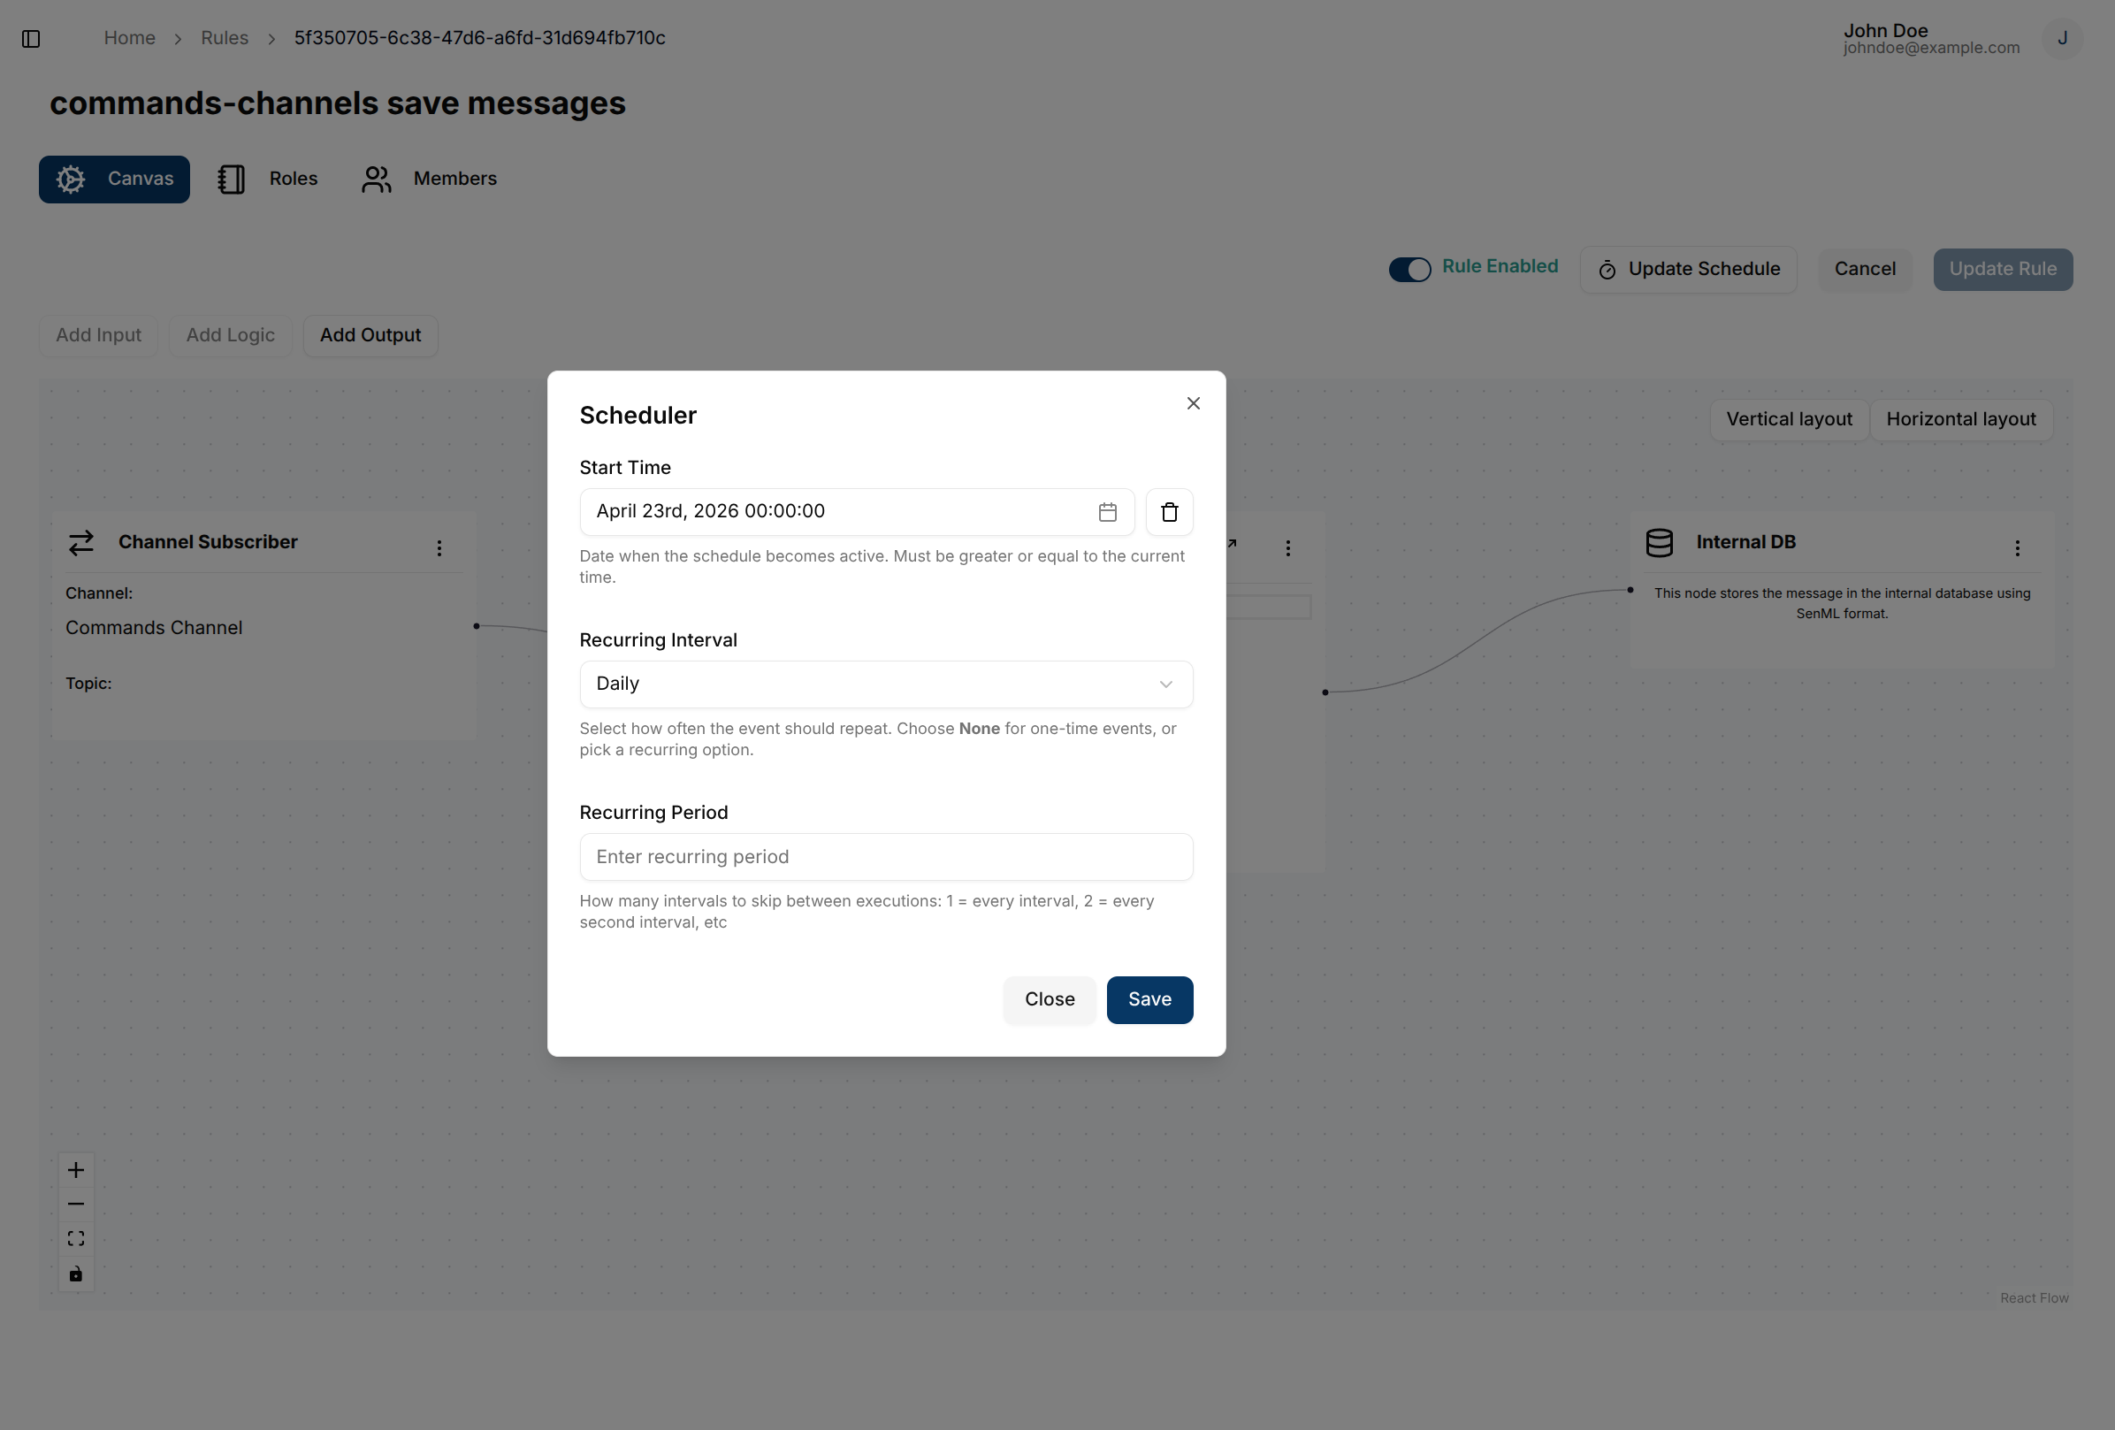
Task: Toggle the sidebar panel icon
Action: click(31, 38)
